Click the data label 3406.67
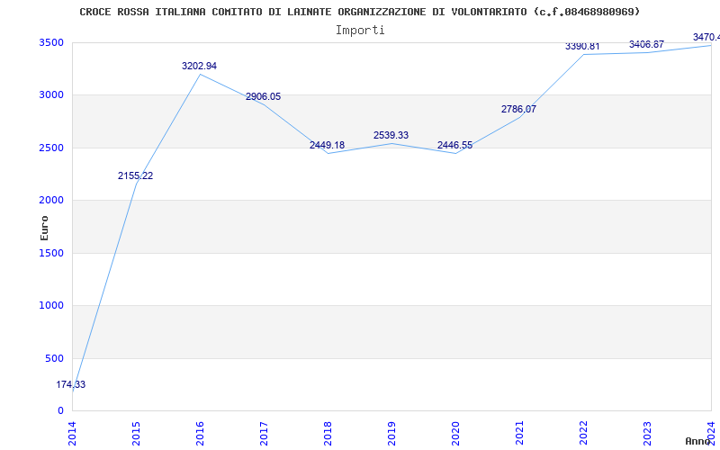 pos(646,44)
